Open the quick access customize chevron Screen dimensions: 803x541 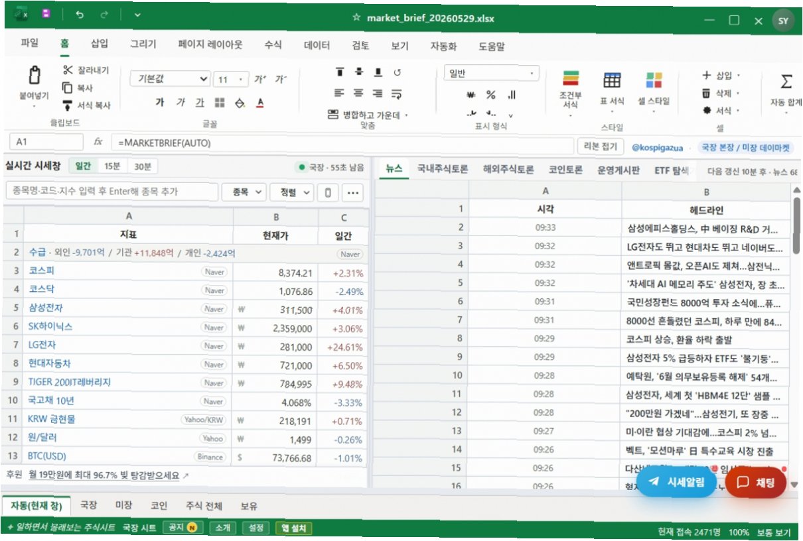coord(137,15)
